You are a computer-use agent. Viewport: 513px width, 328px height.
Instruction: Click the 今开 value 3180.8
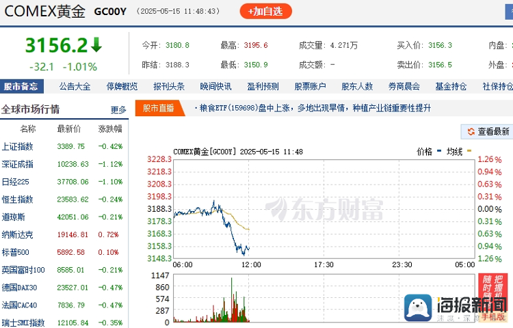tap(177, 45)
